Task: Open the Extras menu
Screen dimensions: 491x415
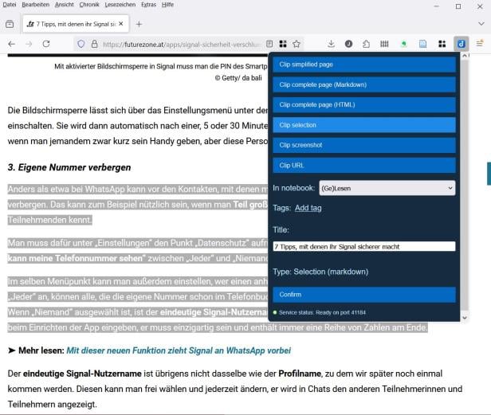Action: coord(148,5)
